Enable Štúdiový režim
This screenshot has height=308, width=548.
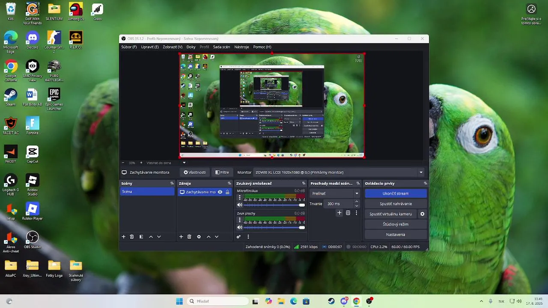[x=396, y=224]
